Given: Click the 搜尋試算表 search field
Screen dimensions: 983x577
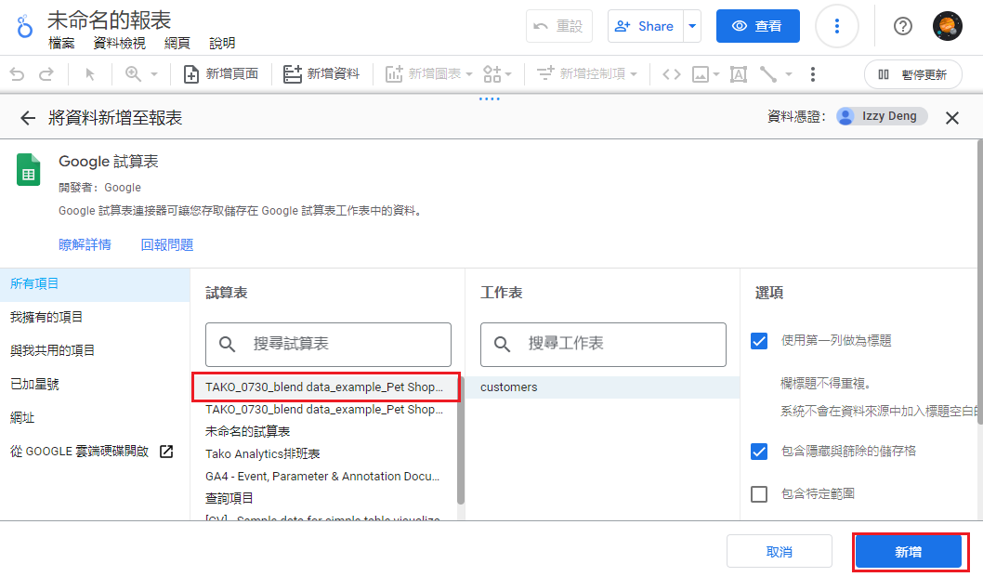Looking at the screenshot, I should [329, 345].
